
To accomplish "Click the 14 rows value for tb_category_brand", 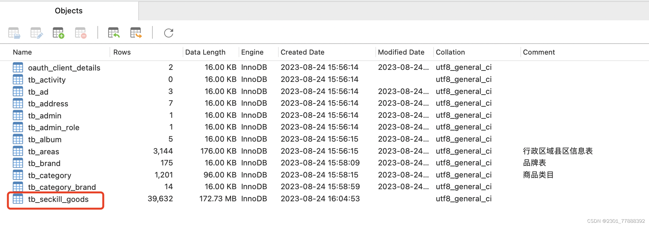I will click(169, 187).
